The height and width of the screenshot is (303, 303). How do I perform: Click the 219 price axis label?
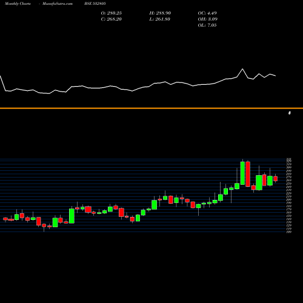pyautogui.click(x=289, y=196)
